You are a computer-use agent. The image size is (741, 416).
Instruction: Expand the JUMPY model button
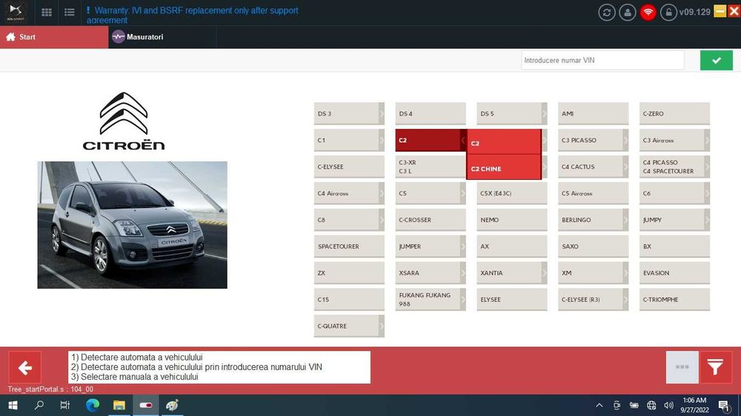tap(674, 220)
